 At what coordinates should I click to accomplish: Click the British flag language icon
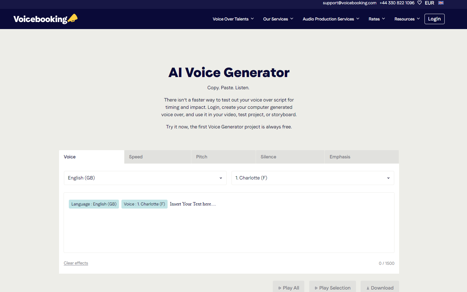pos(441,3)
